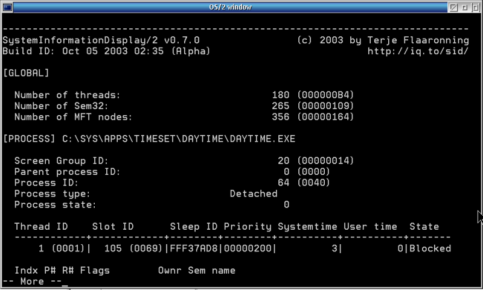Click the parent process hex (0000)

(x=313, y=172)
